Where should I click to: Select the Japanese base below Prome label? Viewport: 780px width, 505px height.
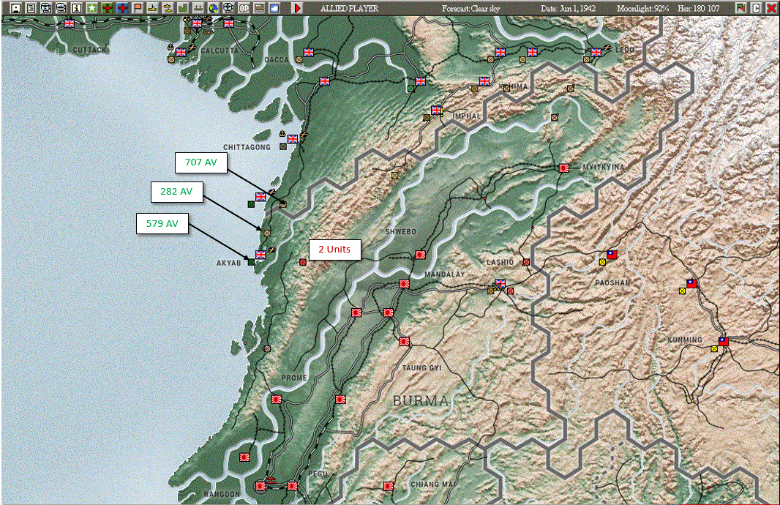click(277, 399)
